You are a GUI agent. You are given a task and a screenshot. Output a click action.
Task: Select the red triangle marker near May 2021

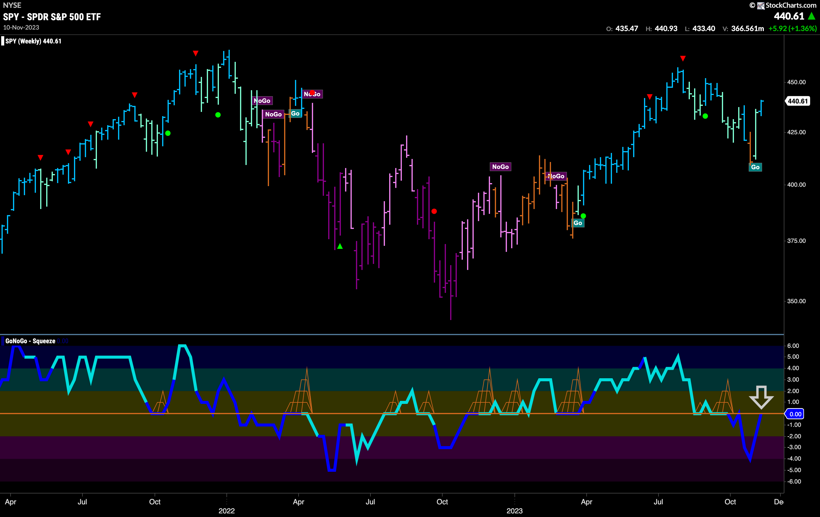[40, 157]
